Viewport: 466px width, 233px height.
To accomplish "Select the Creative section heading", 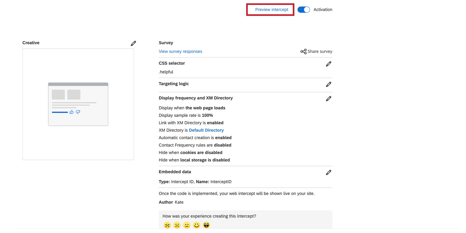I will coord(31,42).
